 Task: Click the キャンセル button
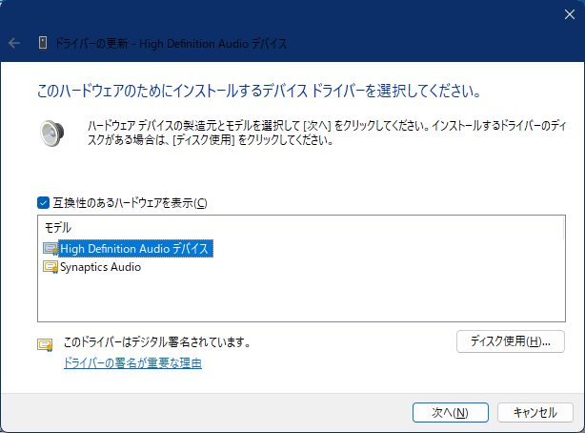[x=535, y=412]
